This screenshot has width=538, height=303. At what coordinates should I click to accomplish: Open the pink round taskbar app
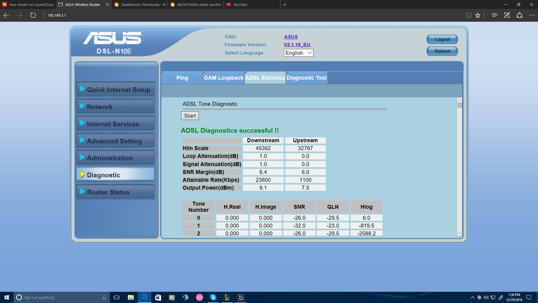point(199,297)
